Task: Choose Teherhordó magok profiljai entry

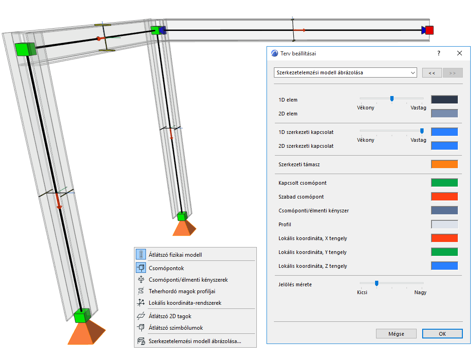Action: pos(195,291)
